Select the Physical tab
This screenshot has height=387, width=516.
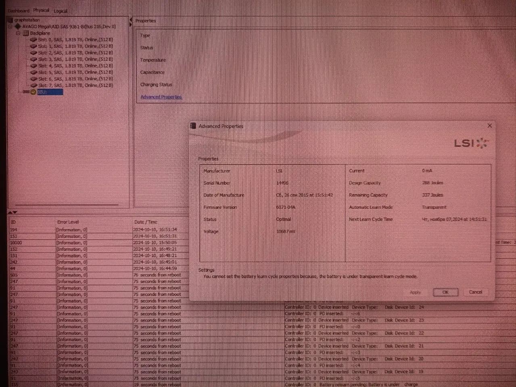pos(41,10)
